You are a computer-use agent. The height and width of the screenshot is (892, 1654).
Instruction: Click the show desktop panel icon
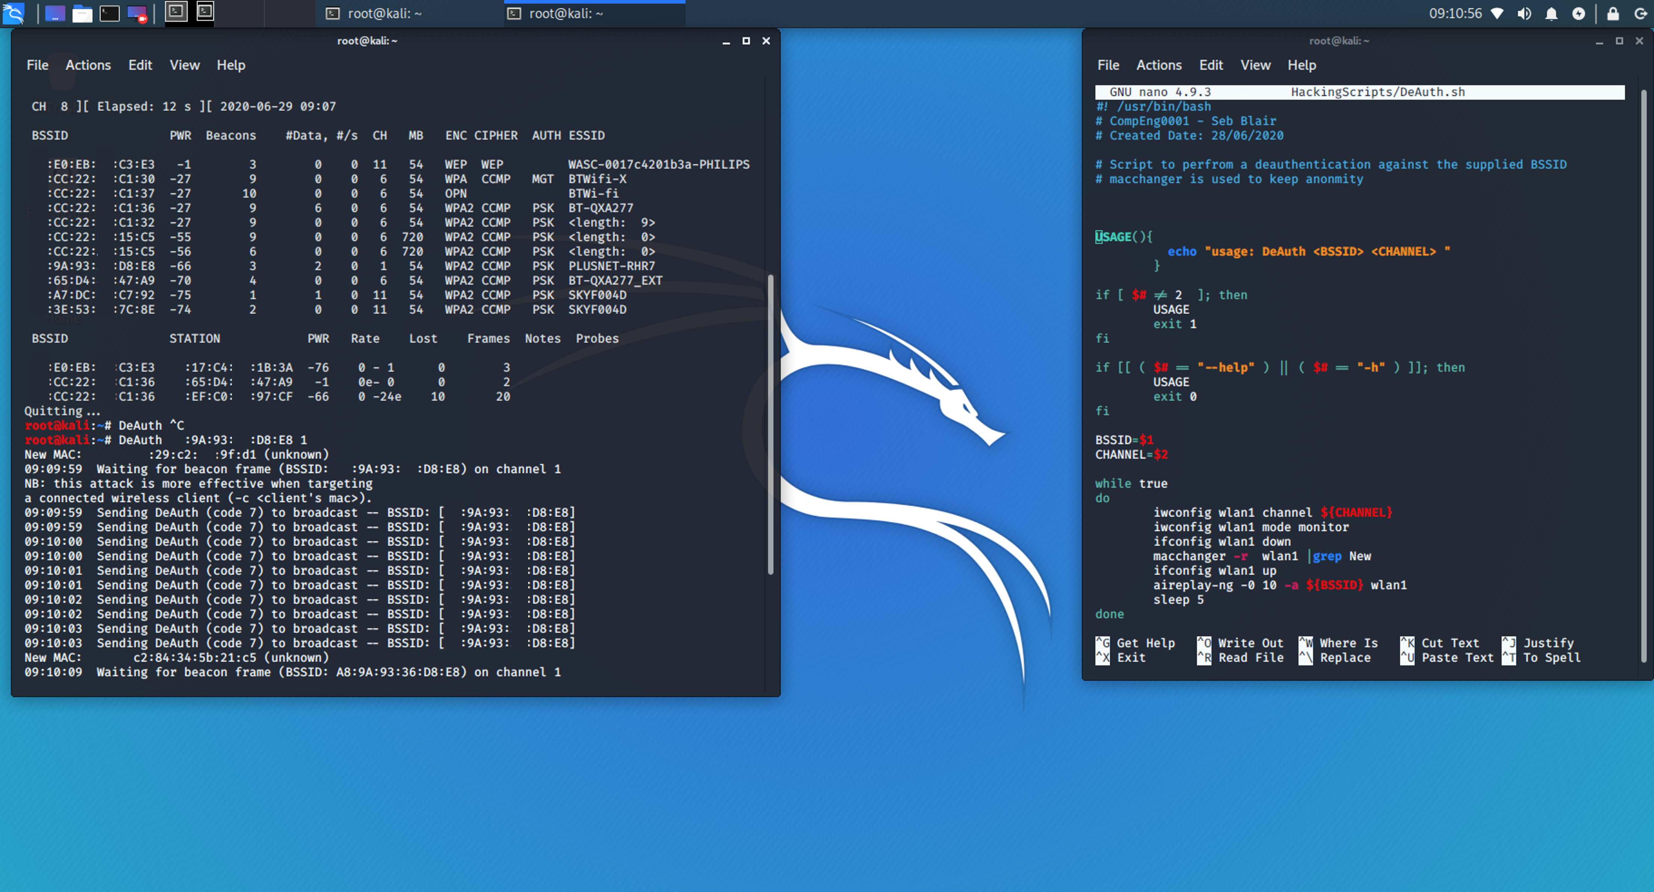click(x=55, y=14)
